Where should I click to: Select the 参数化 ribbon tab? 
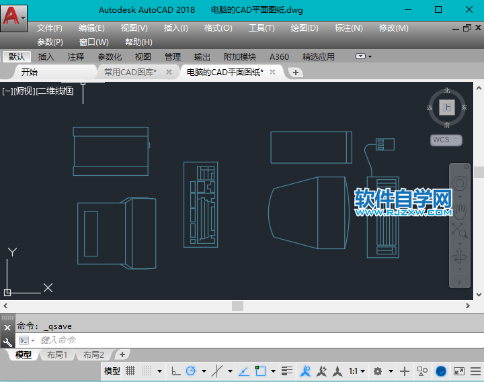(x=110, y=57)
